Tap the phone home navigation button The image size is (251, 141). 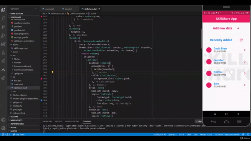[226, 122]
